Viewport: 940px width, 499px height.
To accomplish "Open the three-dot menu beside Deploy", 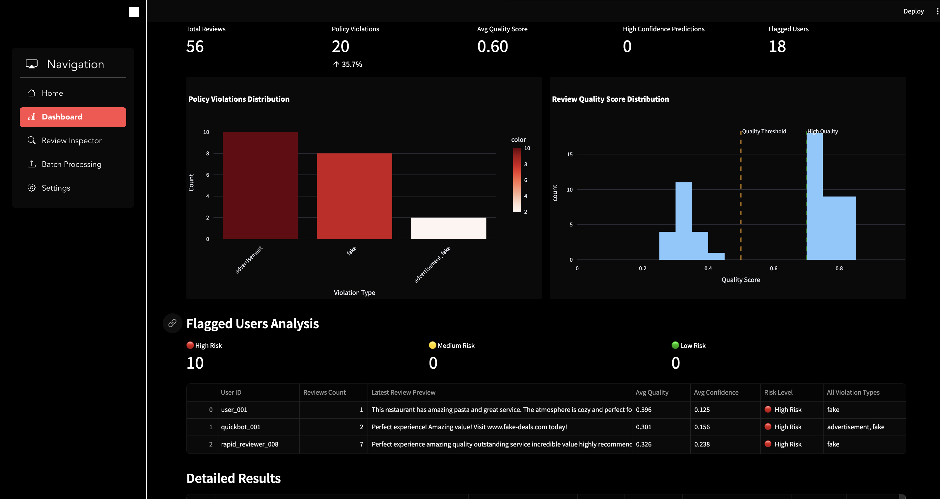I will [x=937, y=11].
